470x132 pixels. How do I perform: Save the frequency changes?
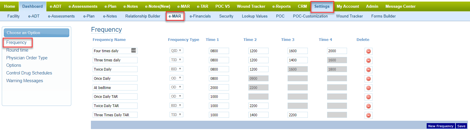[461, 126]
